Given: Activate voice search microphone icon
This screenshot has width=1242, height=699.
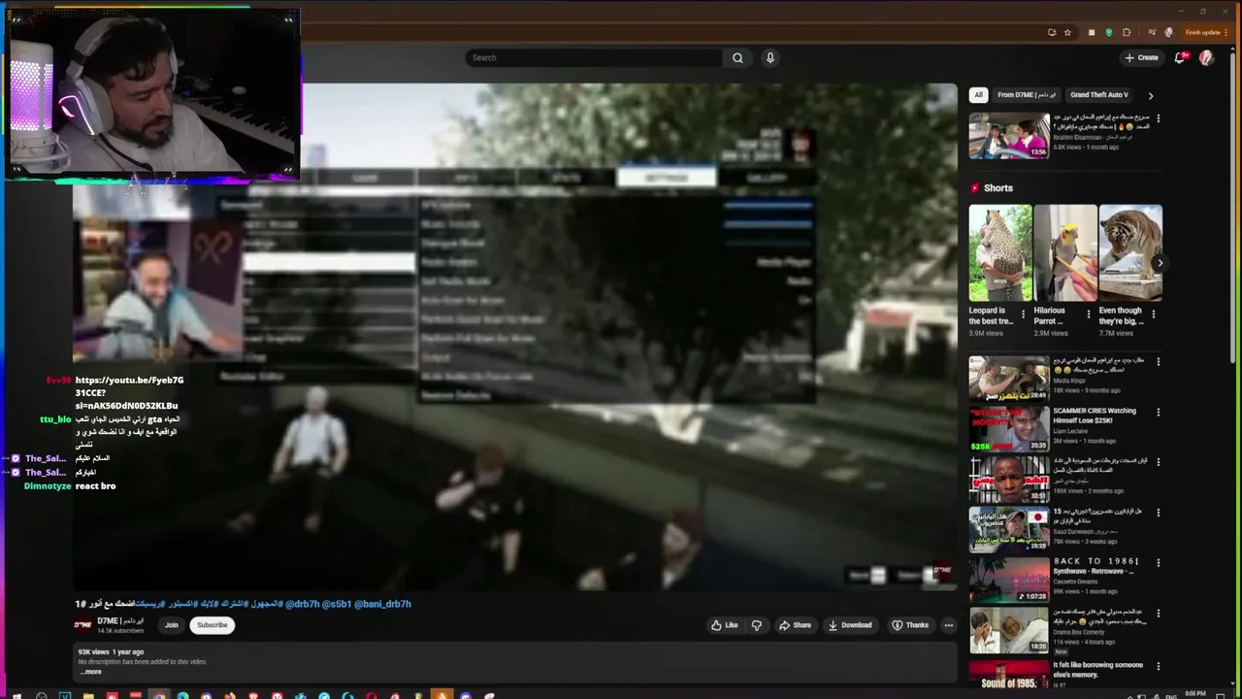Looking at the screenshot, I should pos(770,57).
